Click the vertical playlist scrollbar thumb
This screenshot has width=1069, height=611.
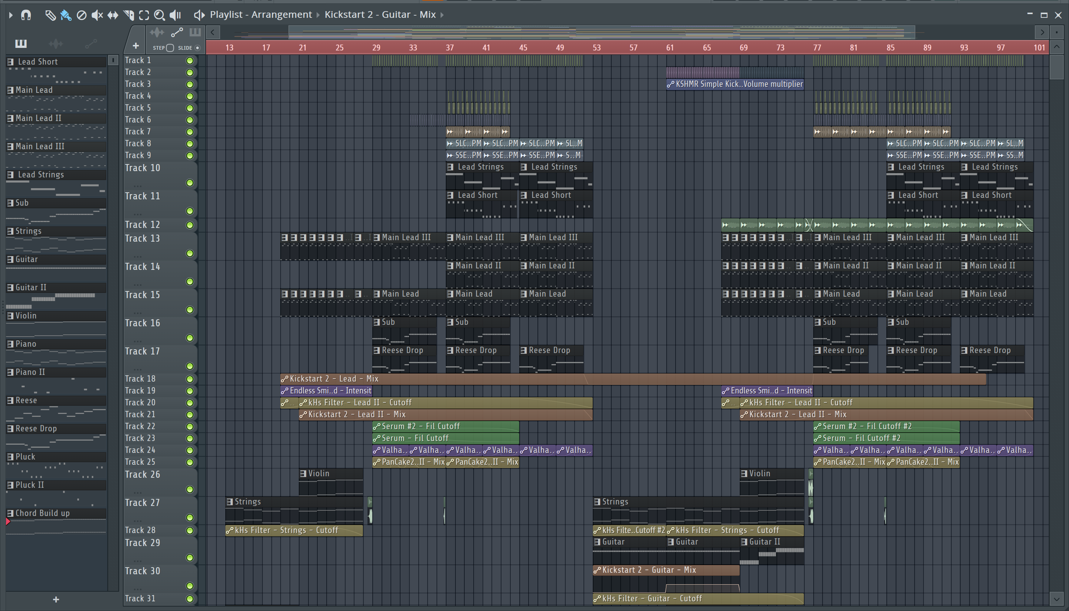pyautogui.click(x=1056, y=67)
